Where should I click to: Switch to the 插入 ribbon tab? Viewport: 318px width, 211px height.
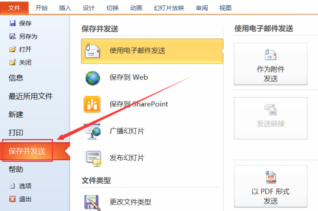65,8
